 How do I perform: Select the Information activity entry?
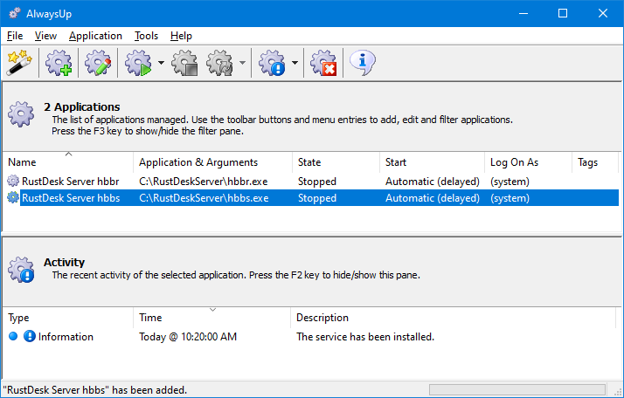pyautogui.click(x=310, y=337)
